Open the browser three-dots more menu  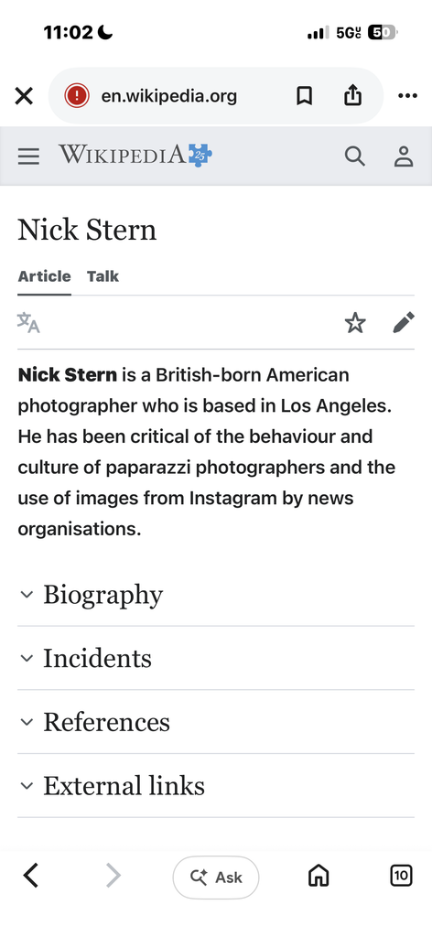[x=407, y=95]
